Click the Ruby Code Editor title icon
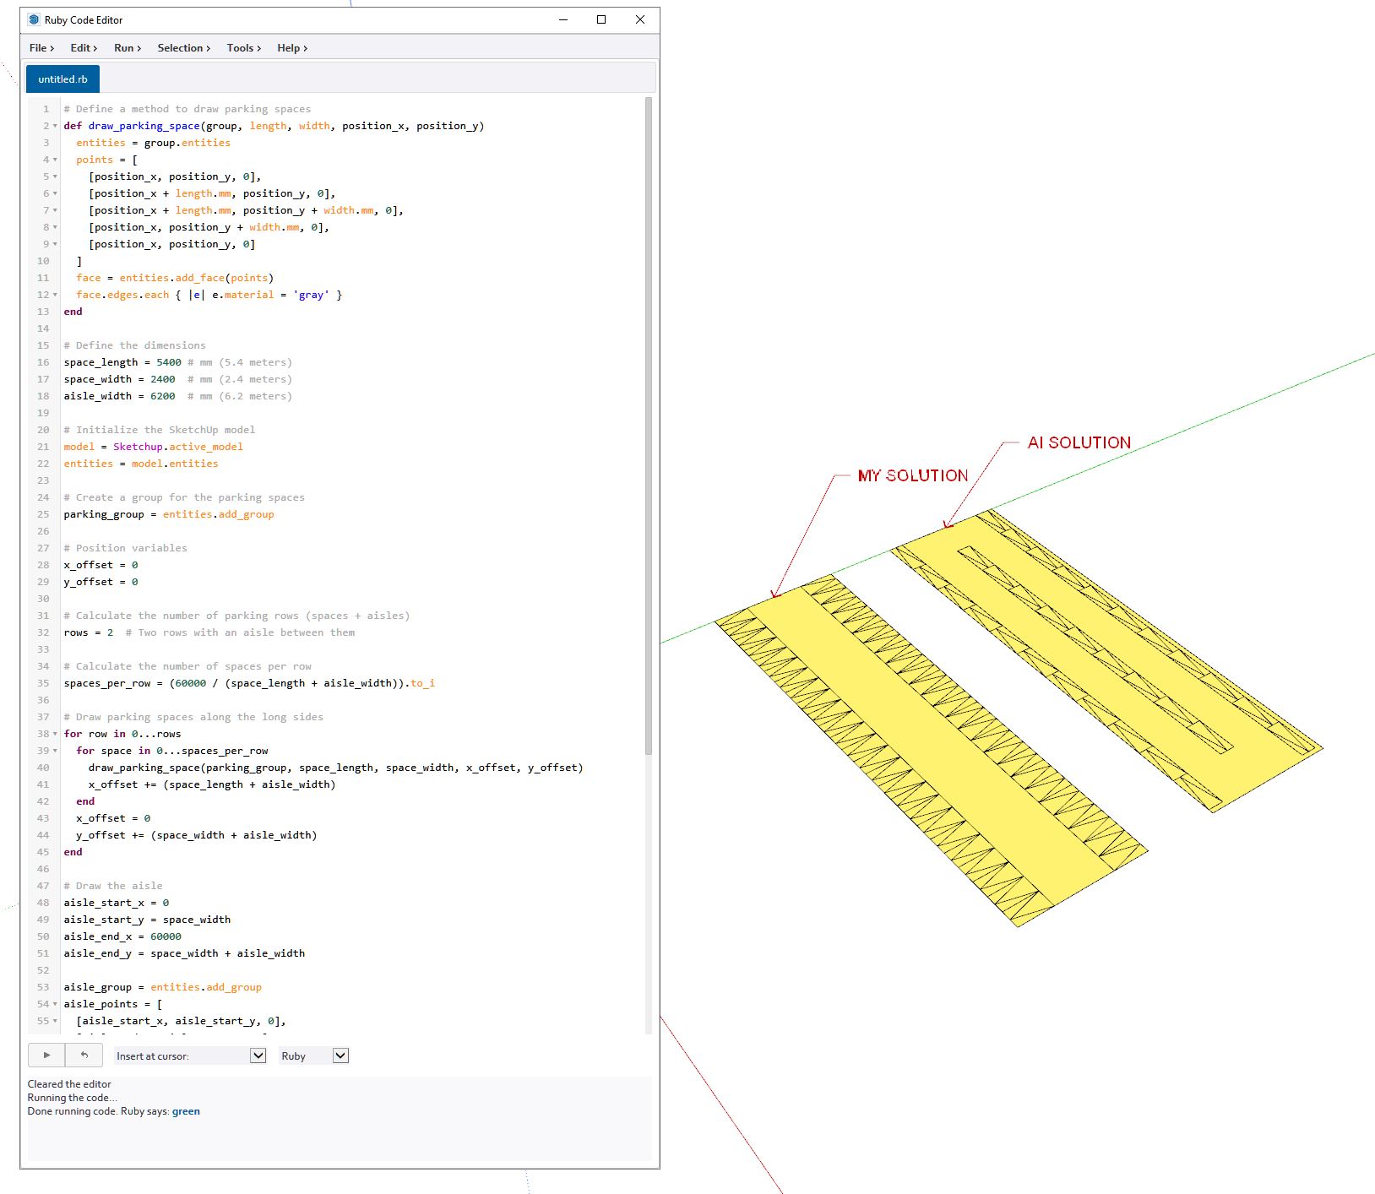 pos(34,19)
